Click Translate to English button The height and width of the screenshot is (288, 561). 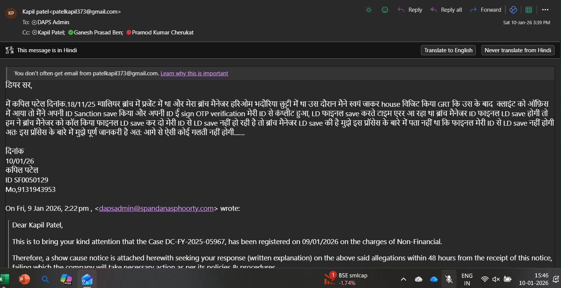point(448,50)
